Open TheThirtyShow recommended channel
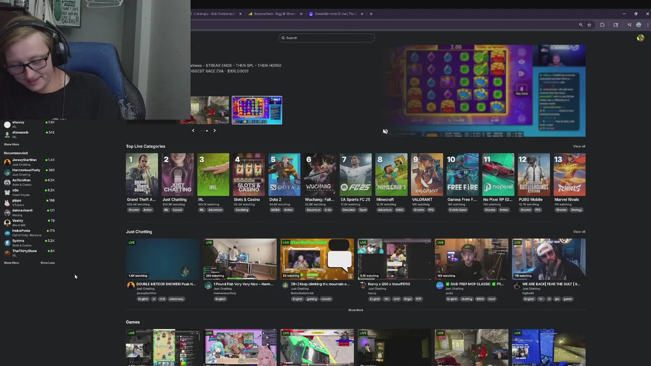This screenshot has height=366, width=651. coord(29,253)
